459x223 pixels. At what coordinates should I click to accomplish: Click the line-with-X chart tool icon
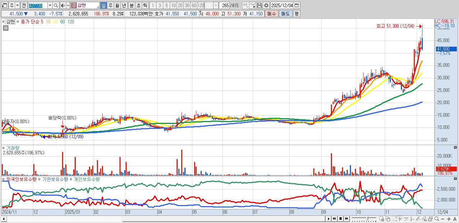pyautogui.click(x=253, y=5)
